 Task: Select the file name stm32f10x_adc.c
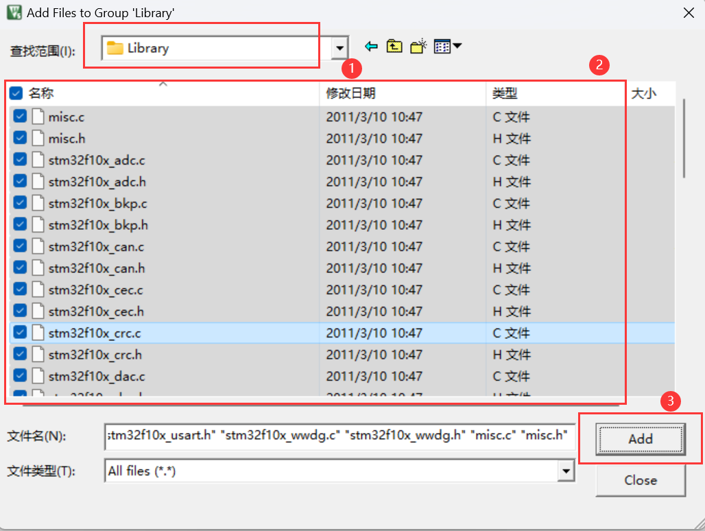tap(97, 160)
